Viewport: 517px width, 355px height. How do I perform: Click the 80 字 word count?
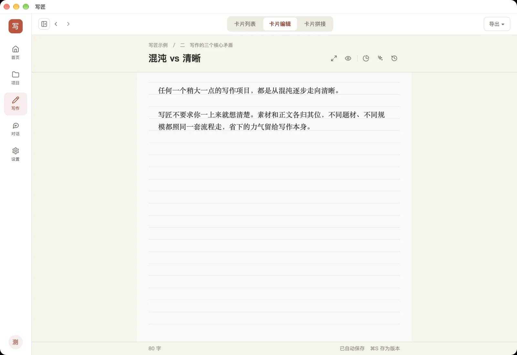point(155,349)
